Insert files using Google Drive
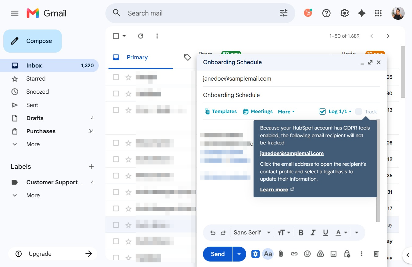412x267 pixels. click(320, 254)
